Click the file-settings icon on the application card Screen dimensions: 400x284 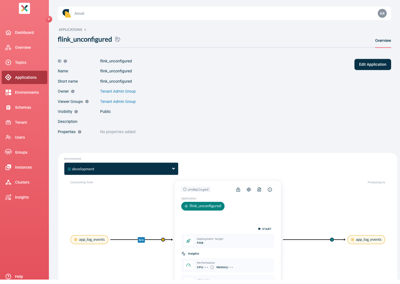click(x=259, y=190)
